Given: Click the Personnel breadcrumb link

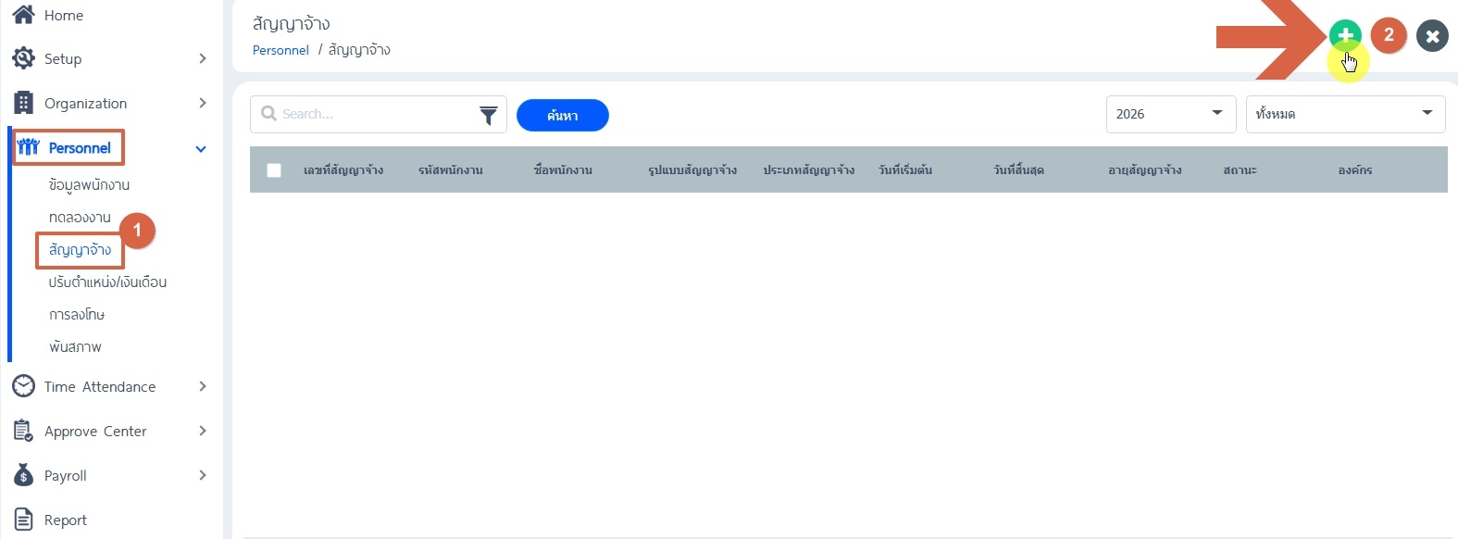Looking at the screenshot, I should coord(280,50).
